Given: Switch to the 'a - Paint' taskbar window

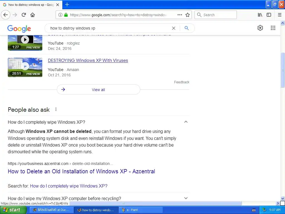Looking at the screenshot, I should pyautogui.click(x=141, y=210).
